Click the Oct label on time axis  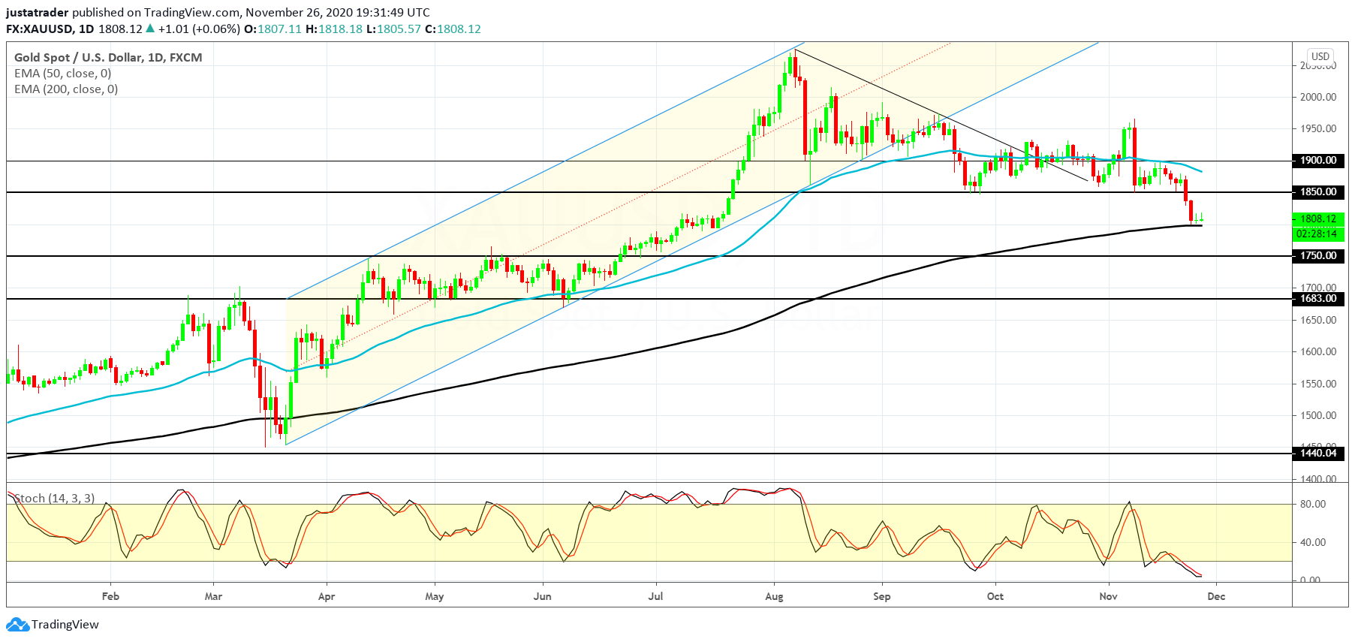click(995, 596)
